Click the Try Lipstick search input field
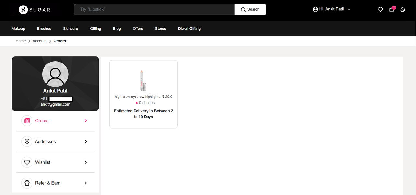This screenshot has width=416, height=195. coord(154,9)
